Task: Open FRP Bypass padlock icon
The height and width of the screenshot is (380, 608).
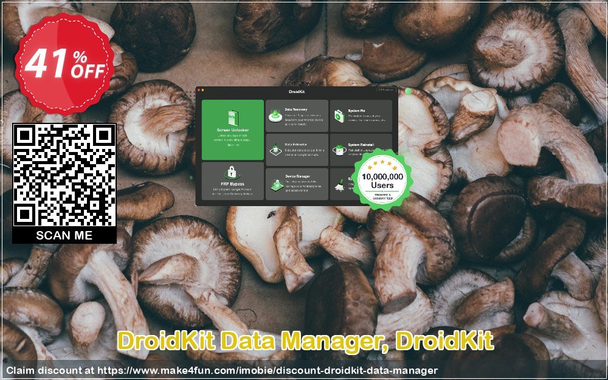Action: tap(232, 173)
